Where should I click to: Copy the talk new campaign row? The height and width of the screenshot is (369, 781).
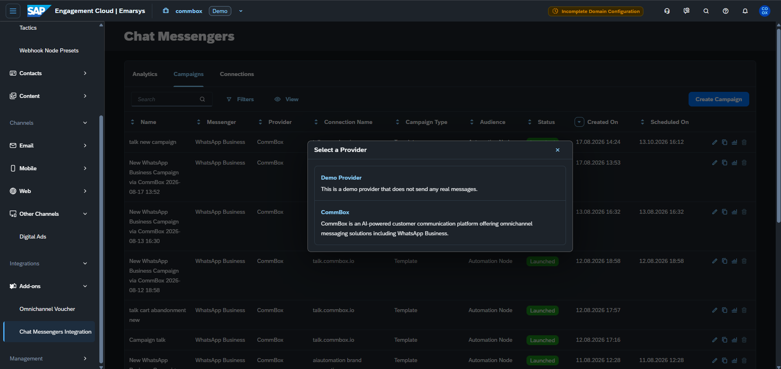pos(724,142)
